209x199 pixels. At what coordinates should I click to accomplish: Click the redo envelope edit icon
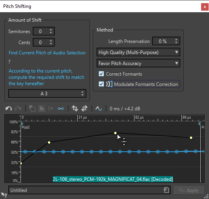coord(18,109)
